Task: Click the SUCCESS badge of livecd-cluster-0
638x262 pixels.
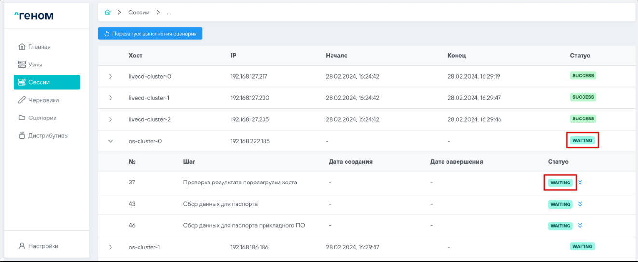Action: click(583, 76)
